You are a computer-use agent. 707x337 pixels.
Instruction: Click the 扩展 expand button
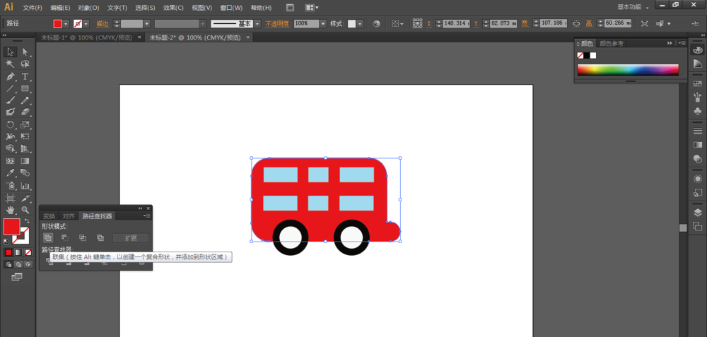point(130,238)
